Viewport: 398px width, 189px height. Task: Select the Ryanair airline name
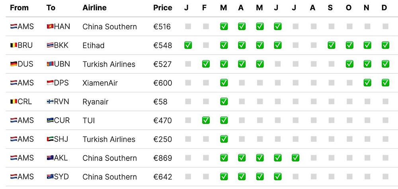[x=96, y=102]
